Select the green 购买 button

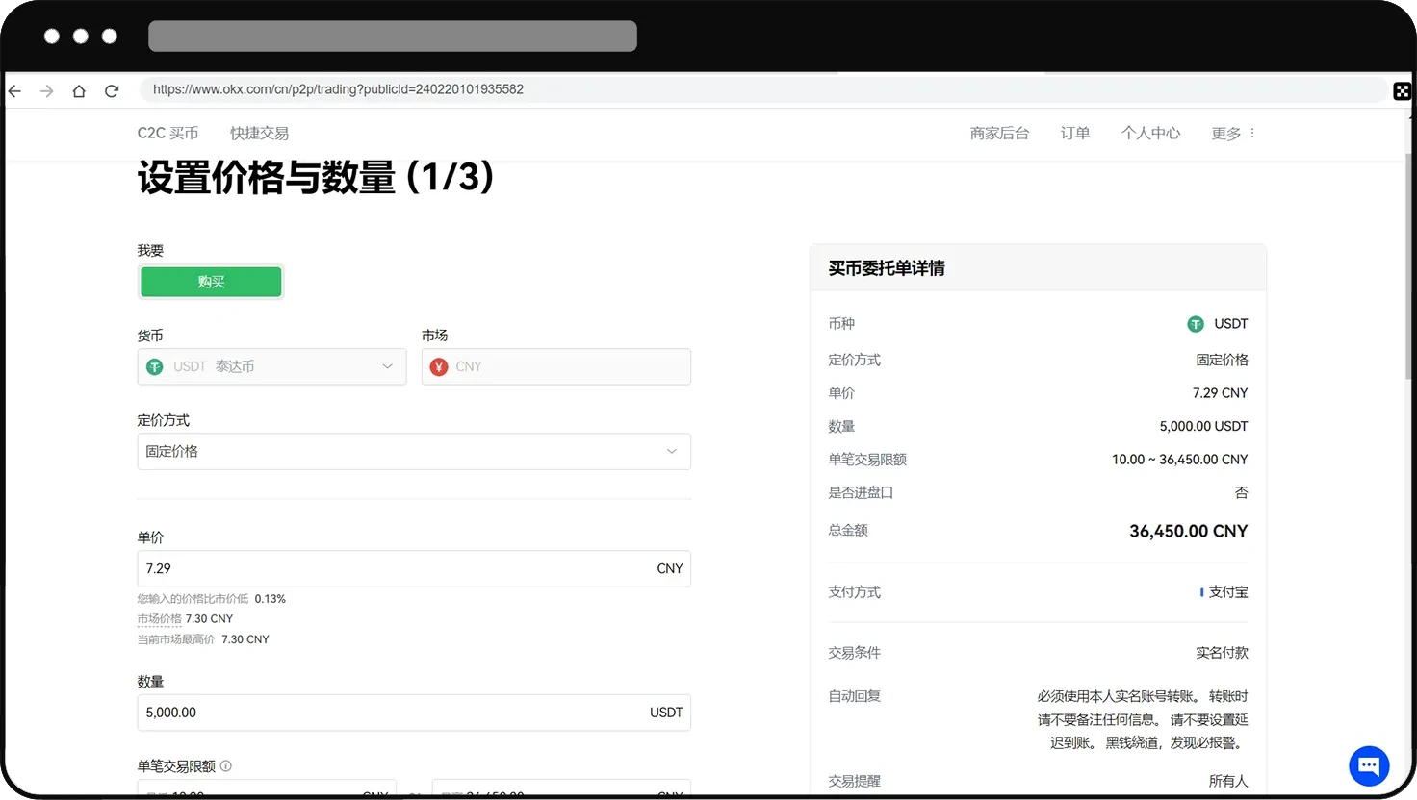point(211,282)
